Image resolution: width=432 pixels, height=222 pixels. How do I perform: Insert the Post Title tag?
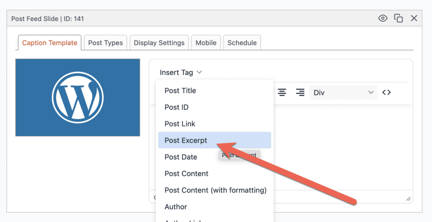pos(180,91)
